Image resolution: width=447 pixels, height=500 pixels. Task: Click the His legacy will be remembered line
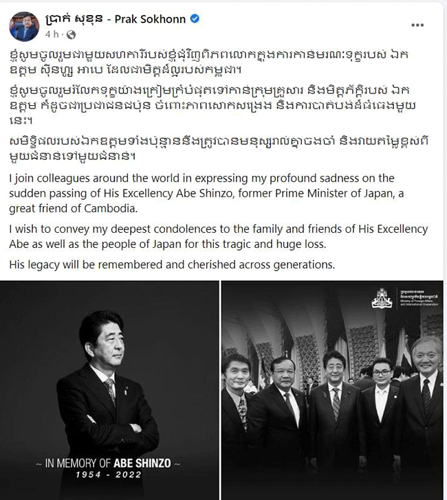172,264
